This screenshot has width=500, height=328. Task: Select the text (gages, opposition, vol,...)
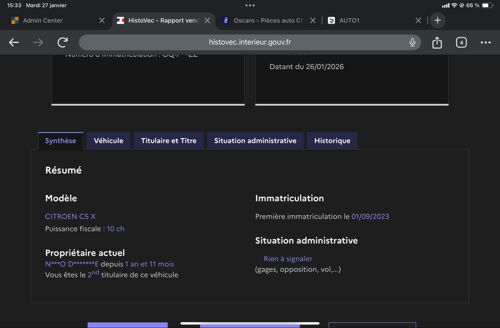point(298,270)
